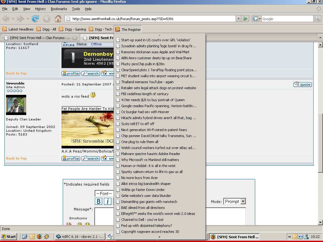This screenshot has height=242, width=323.
Task: Click the Reload page icon
Action: 35,19
